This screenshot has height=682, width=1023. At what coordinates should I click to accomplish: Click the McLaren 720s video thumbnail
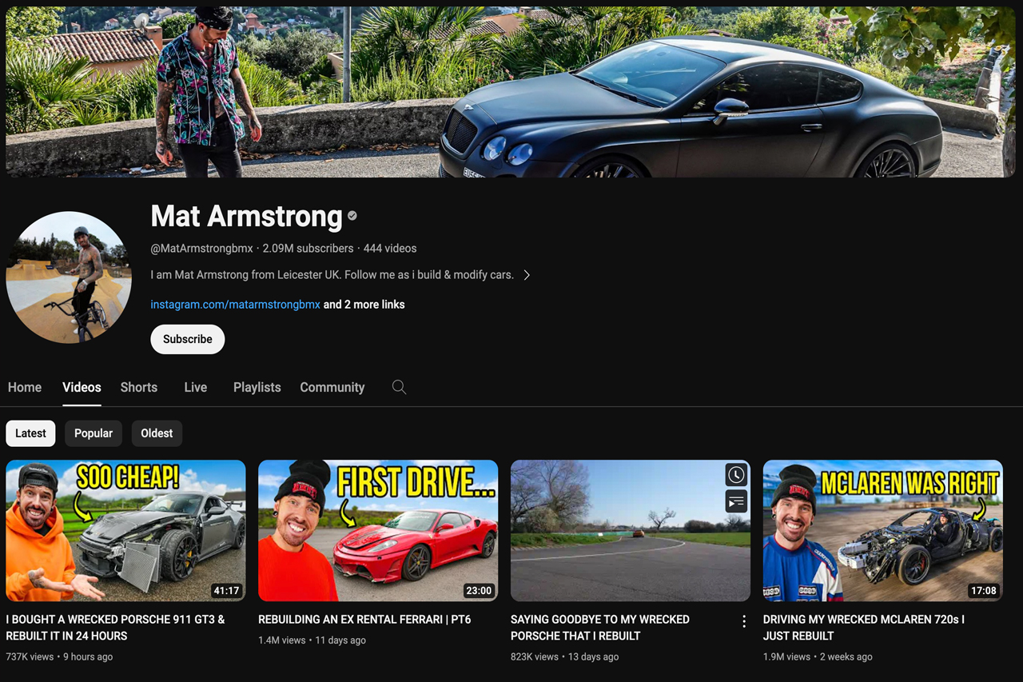point(882,530)
